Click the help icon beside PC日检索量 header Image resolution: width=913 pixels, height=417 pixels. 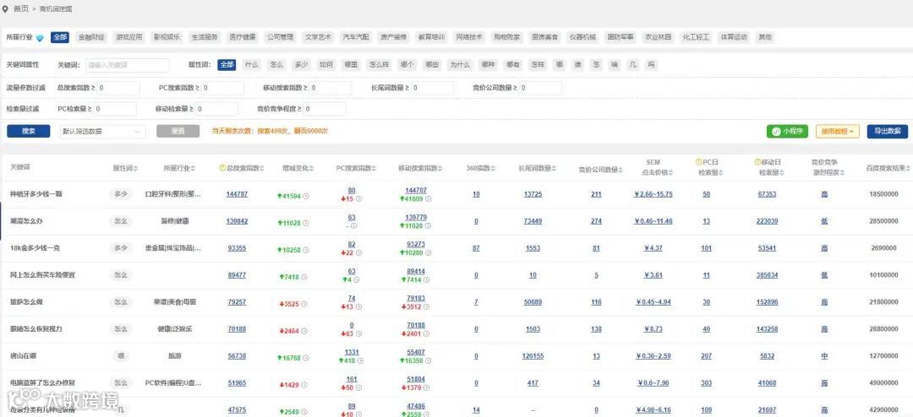pos(698,163)
